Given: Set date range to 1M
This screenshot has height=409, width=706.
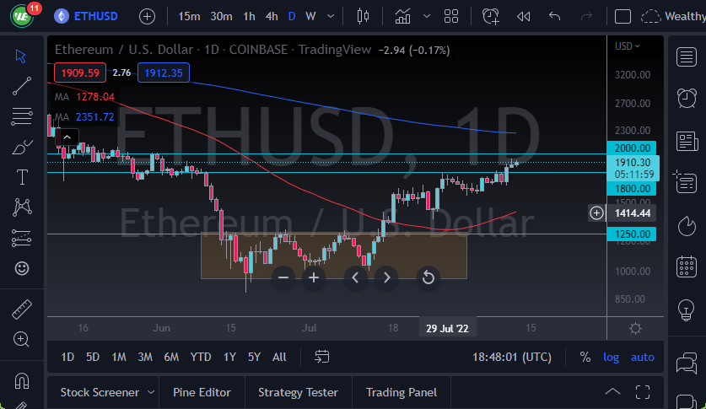Looking at the screenshot, I should tap(119, 358).
